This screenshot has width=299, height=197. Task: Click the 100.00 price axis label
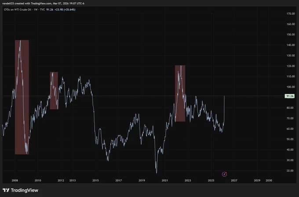291,87
